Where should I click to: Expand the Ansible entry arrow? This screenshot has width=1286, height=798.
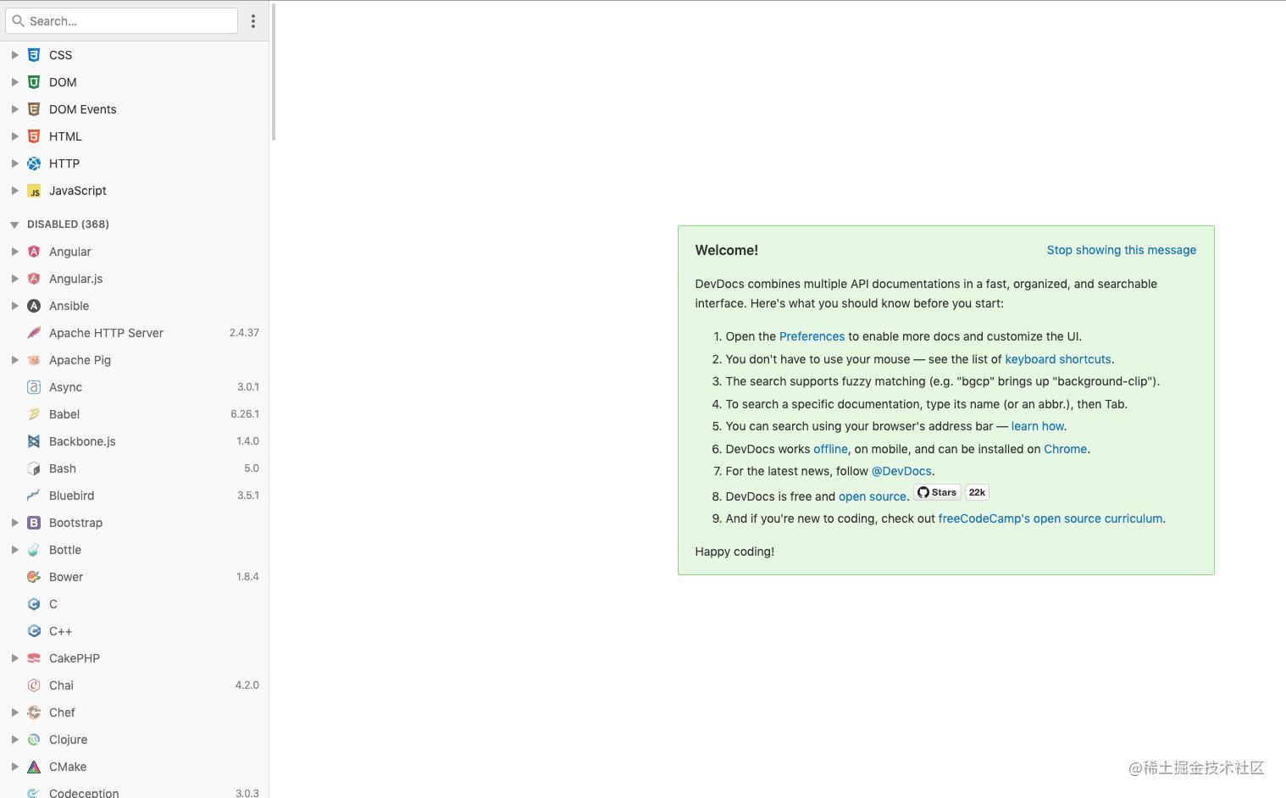point(14,306)
